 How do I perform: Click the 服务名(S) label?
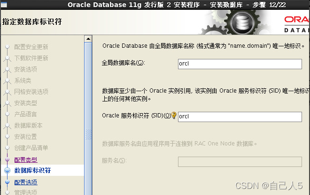coord(114,160)
